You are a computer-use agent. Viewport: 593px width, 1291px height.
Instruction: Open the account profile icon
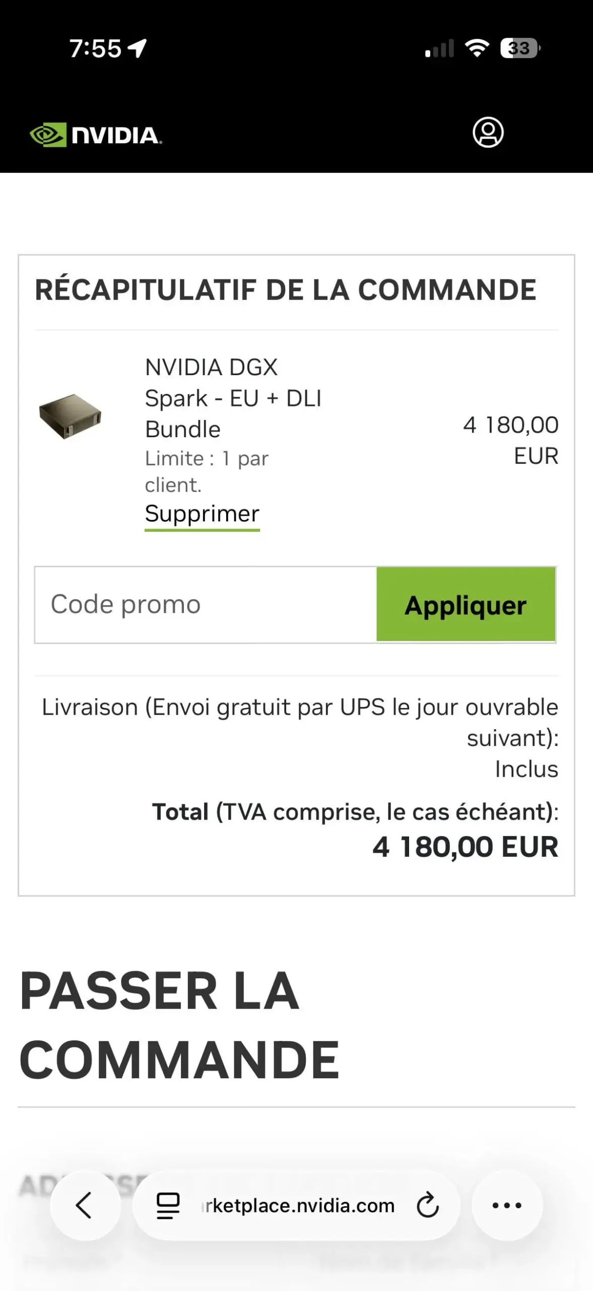click(488, 133)
